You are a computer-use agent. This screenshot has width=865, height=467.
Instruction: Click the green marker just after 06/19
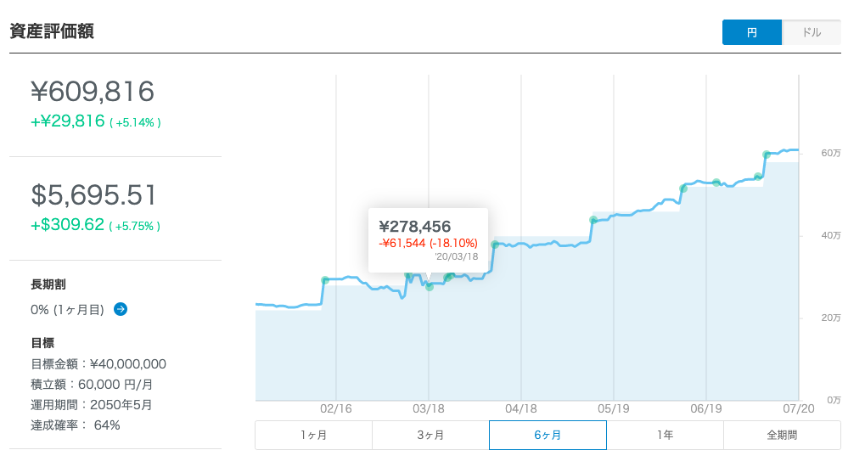tap(716, 183)
